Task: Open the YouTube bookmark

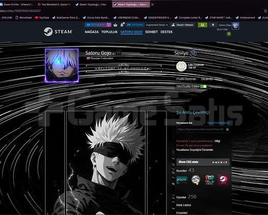Action: click(42, 17)
